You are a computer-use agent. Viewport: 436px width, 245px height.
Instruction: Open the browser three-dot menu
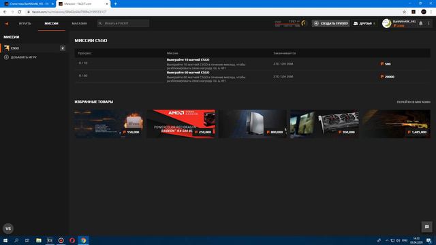click(431, 12)
